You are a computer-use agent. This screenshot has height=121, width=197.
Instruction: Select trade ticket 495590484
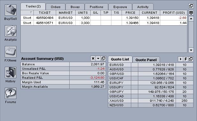point(45,18)
